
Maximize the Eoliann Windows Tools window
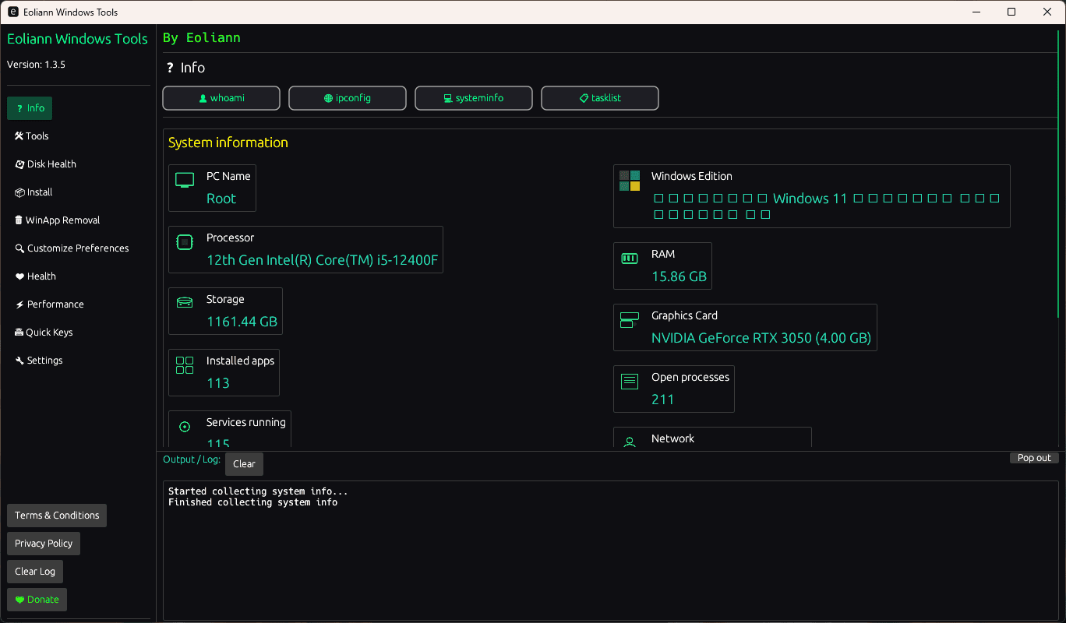[x=1011, y=12]
